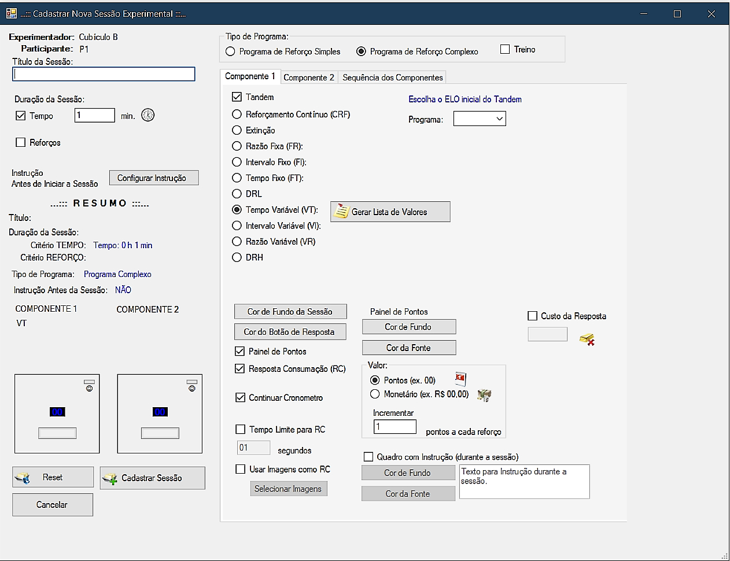Toggle the Tempo duration checkbox

[21, 116]
